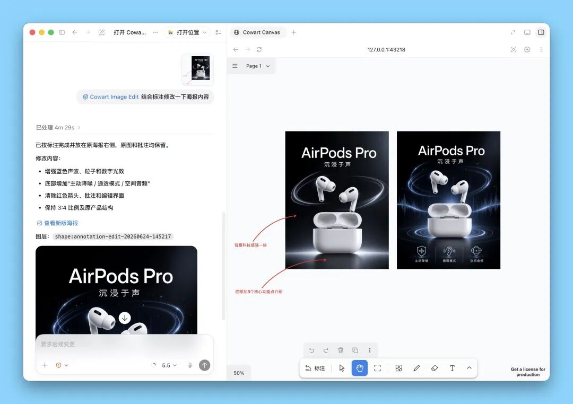Click the task list icon beside 打开位置
The image size is (573, 404).
[218, 32]
